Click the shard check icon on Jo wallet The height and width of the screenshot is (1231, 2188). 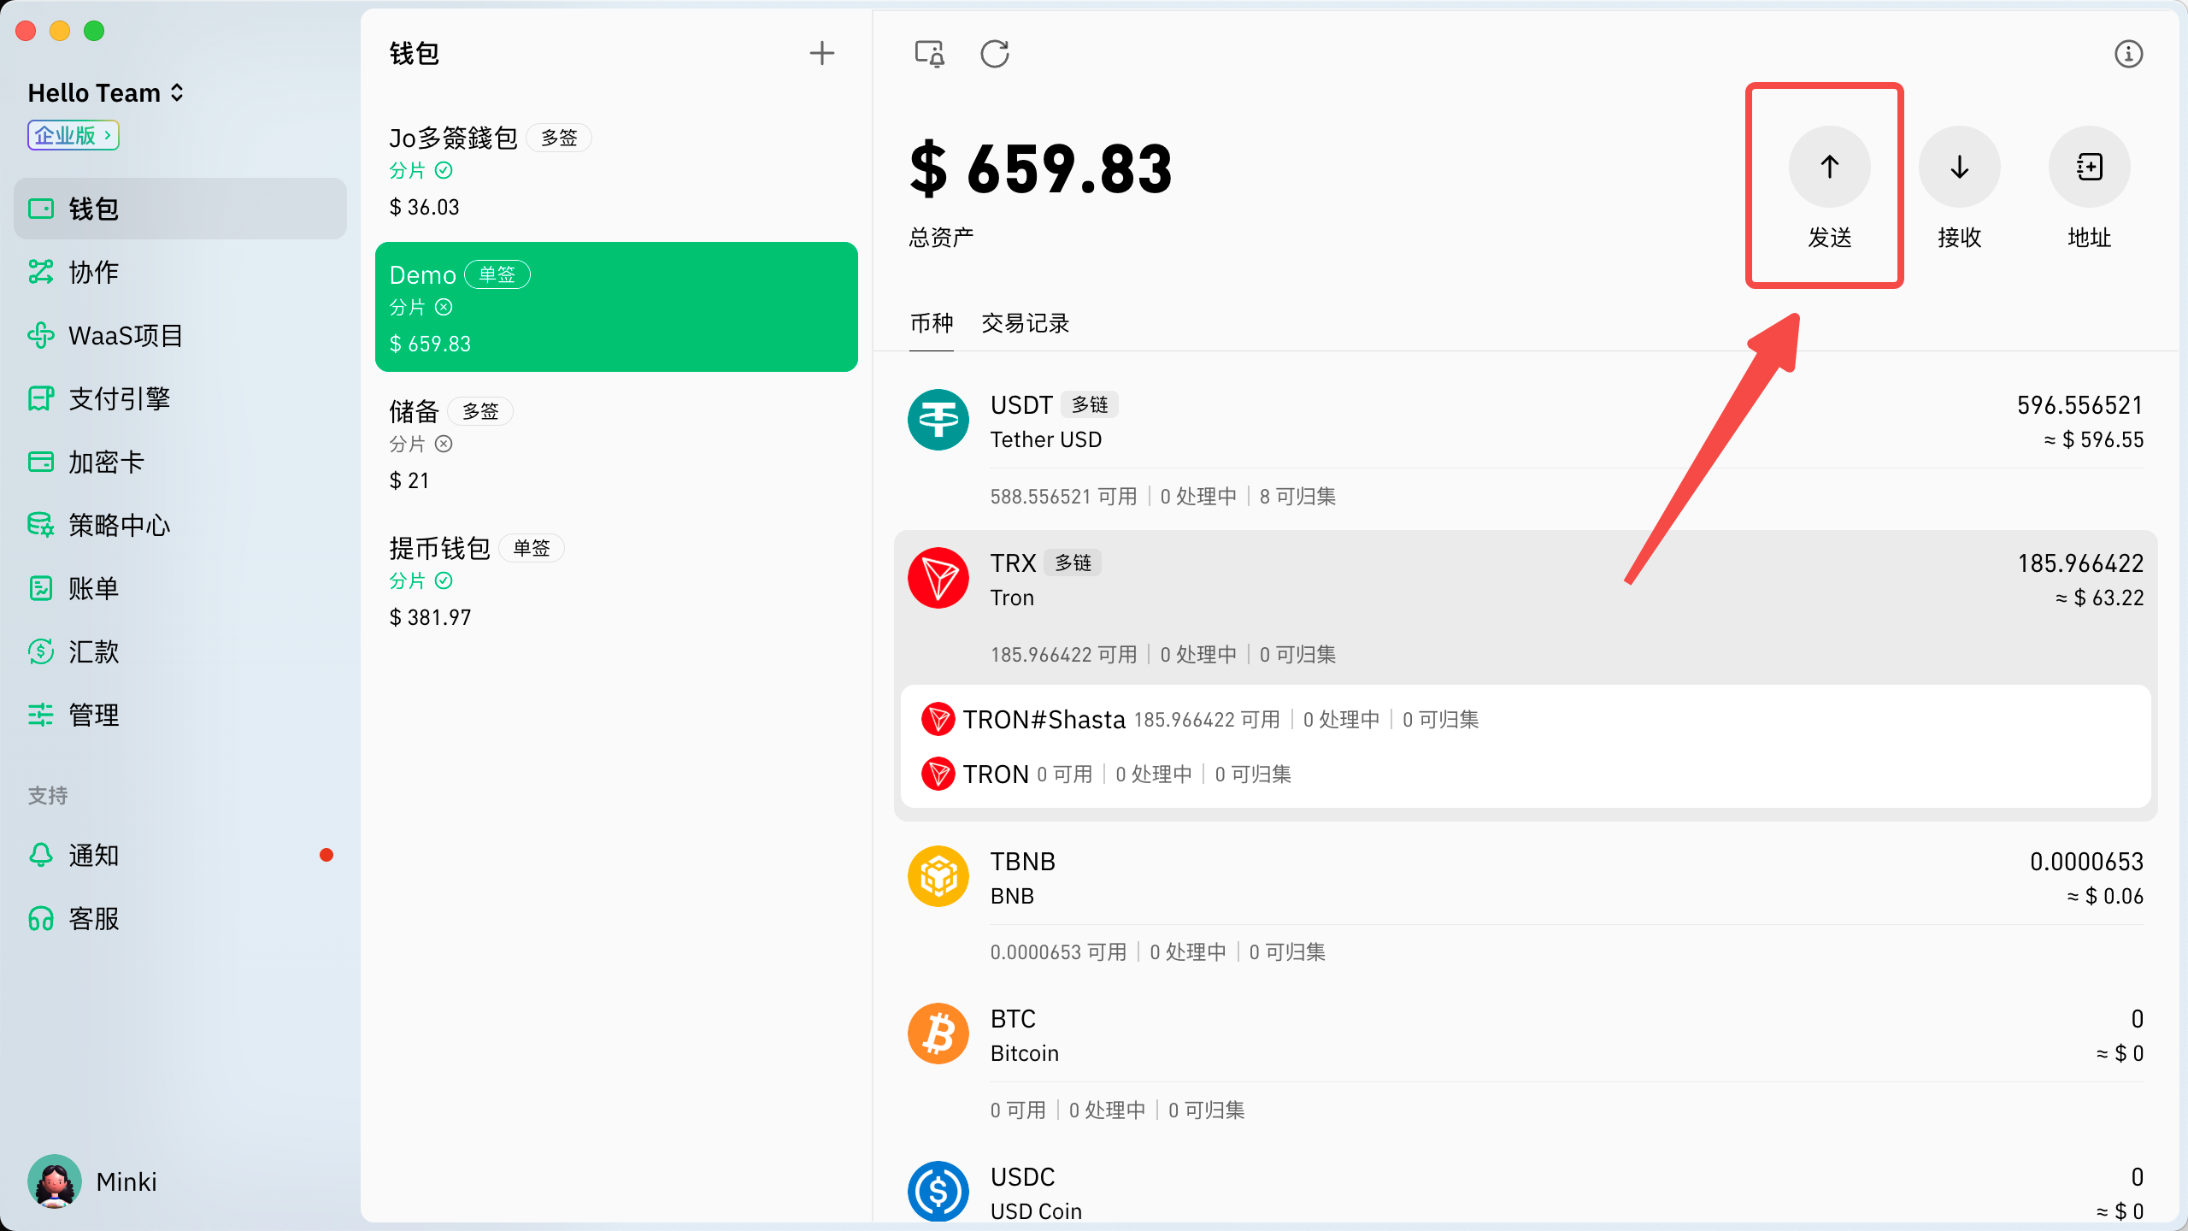[x=444, y=170]
